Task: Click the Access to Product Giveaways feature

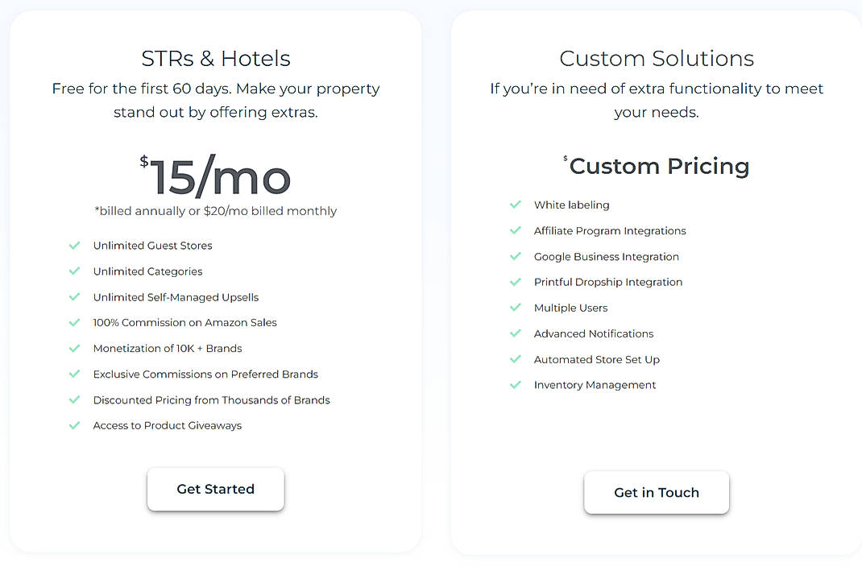Action: 167,425
